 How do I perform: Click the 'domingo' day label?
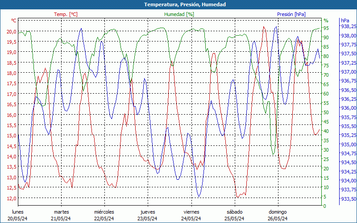278,212
